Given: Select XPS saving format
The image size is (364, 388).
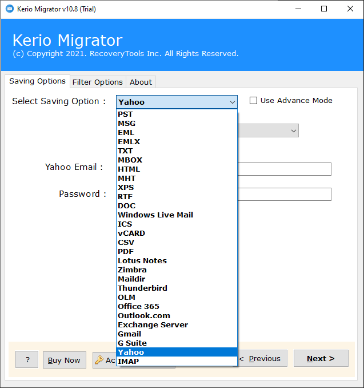Looking at the screenshot, I should (x=177, y=188).
